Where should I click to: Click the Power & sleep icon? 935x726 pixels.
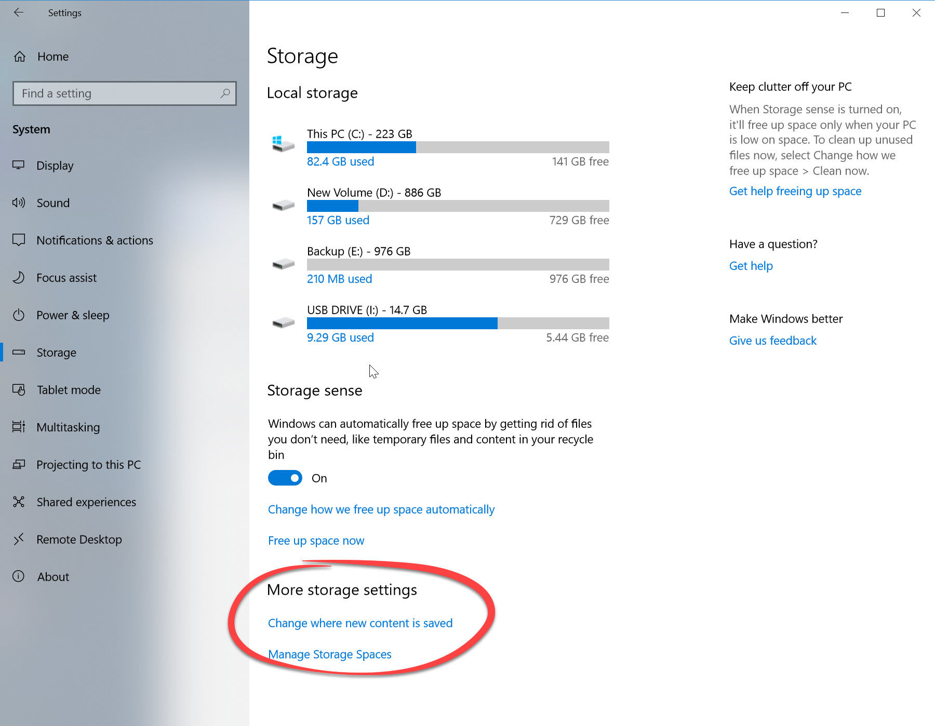pos(19,315)
